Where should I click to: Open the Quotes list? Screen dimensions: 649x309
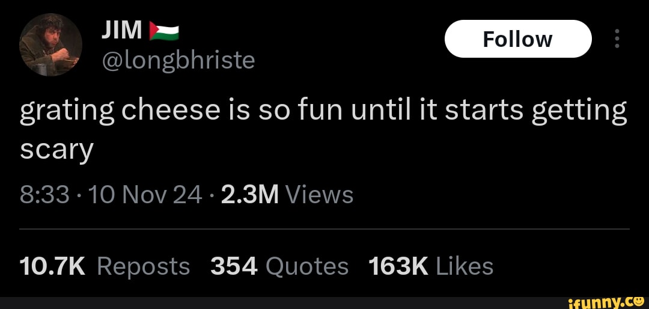click(x=306, y=266)
